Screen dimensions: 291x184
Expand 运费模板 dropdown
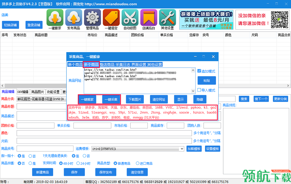[182, 149]
